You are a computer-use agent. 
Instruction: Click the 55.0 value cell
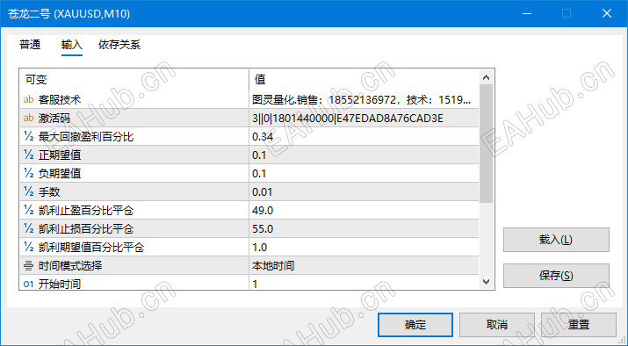pos(364,228)
